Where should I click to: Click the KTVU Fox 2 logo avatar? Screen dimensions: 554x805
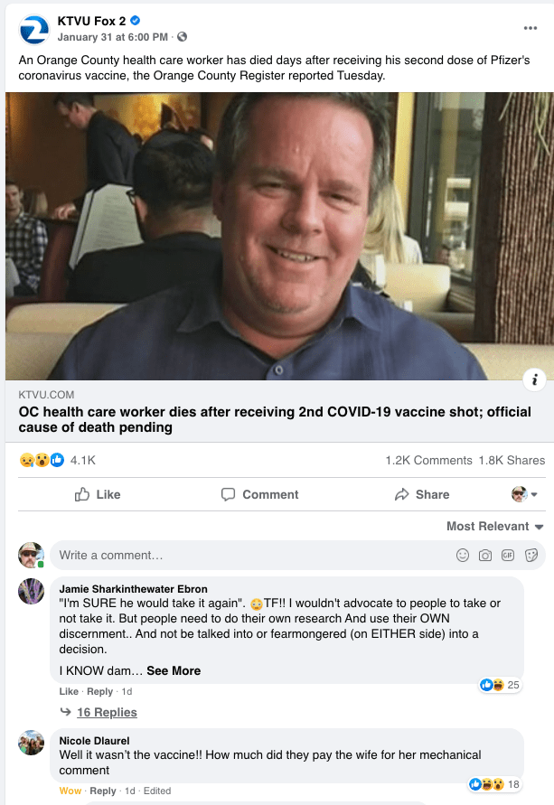click(x=33, y=29)
